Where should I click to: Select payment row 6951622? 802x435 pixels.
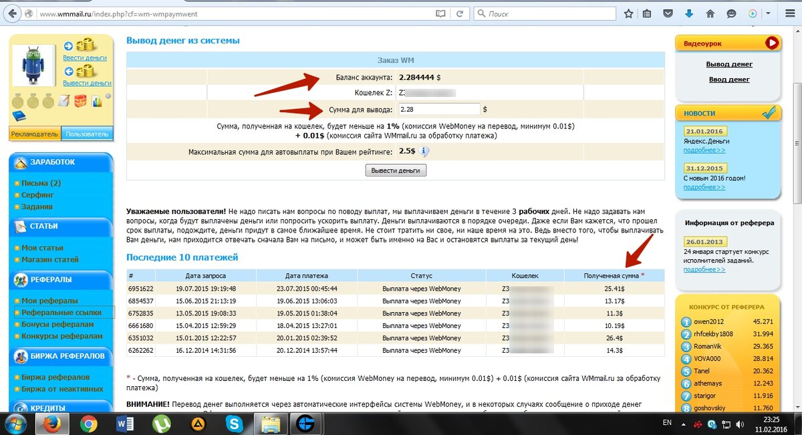396,289
